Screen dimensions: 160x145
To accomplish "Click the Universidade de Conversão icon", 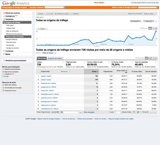I will [x=3, y=88].
